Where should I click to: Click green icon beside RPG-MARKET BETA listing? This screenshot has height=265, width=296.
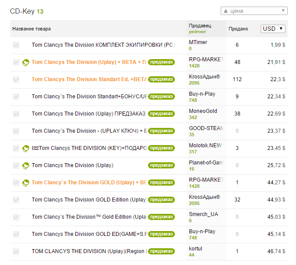click(26, 62)
